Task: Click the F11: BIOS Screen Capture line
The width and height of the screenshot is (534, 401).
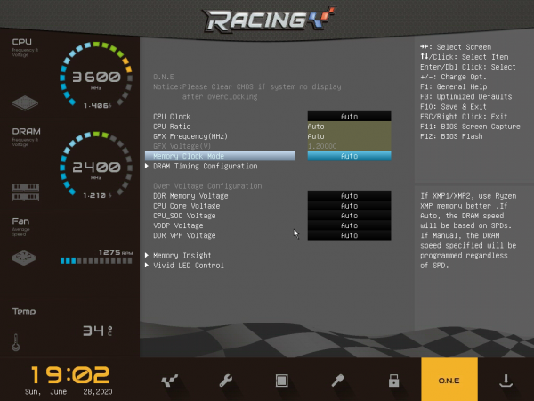Action: click(470, 127)
